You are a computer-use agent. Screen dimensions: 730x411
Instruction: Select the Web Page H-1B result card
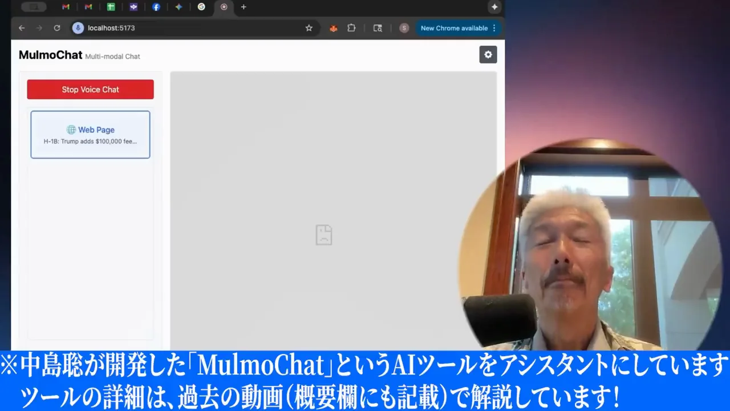(x=90, y=135)
